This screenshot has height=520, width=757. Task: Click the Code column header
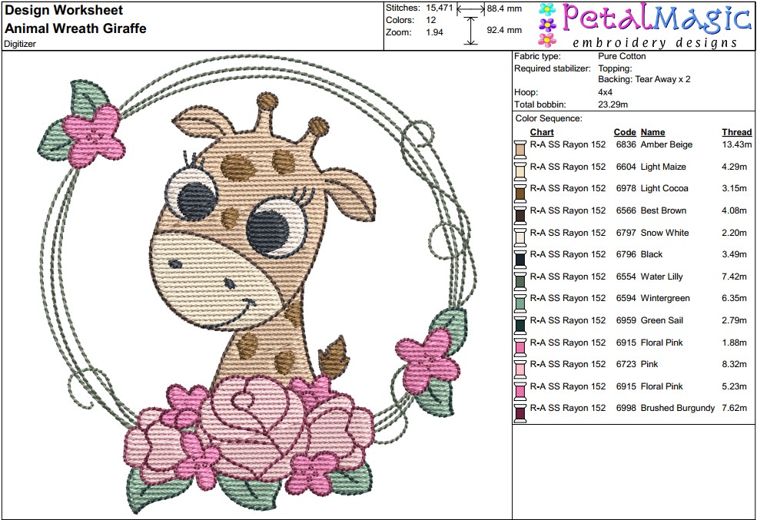coord(625,132)
